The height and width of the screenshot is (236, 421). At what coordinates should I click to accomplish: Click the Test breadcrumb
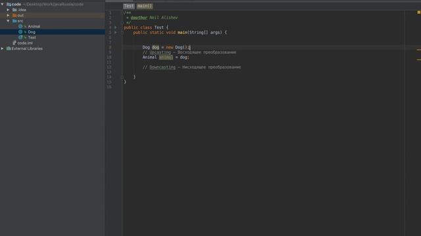129,6
